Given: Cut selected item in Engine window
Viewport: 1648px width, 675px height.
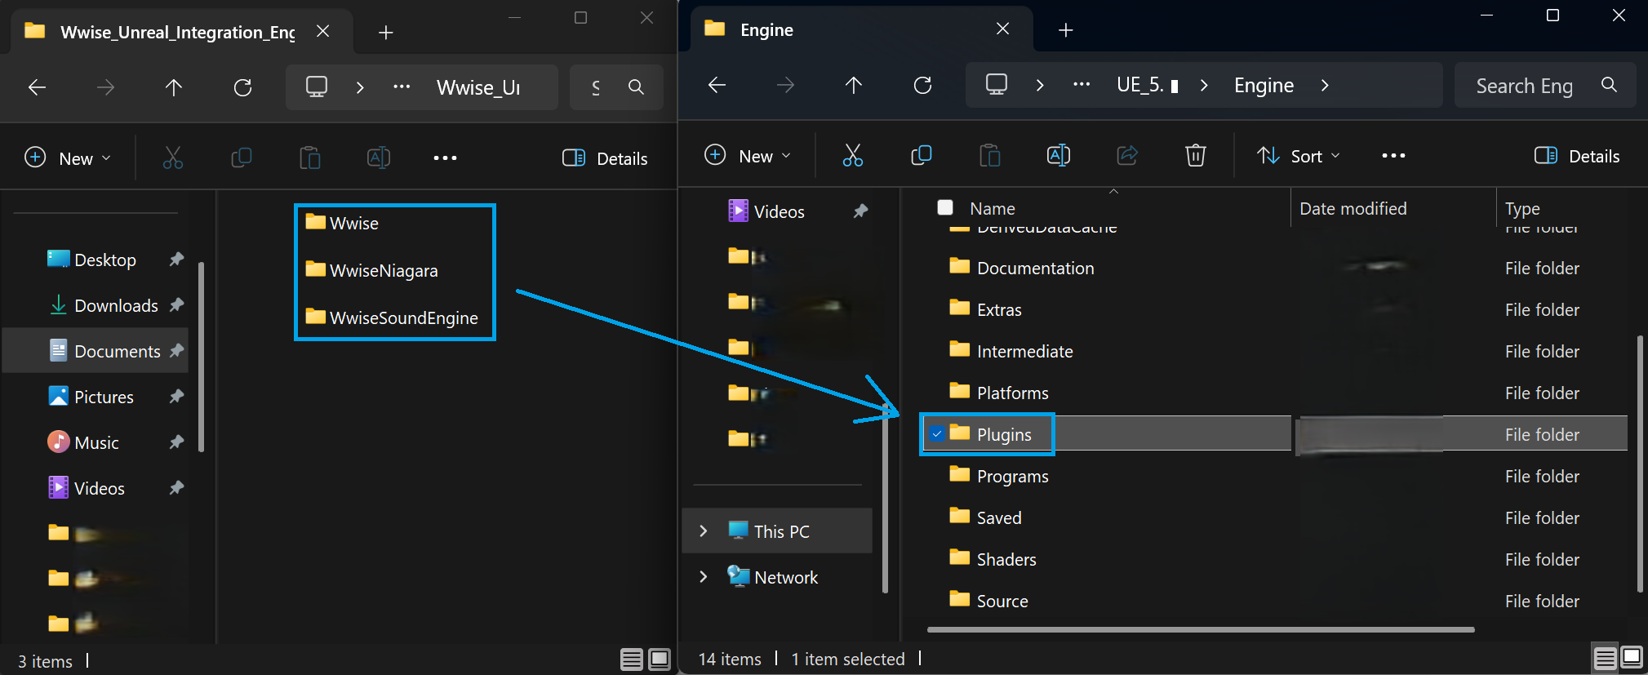Looking at the screenshot, I should pos(853,155).
